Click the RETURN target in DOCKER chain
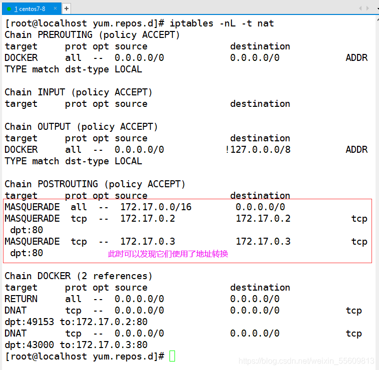Image resolution: width=379 pixels, height=370 pixels. (21, 299)
